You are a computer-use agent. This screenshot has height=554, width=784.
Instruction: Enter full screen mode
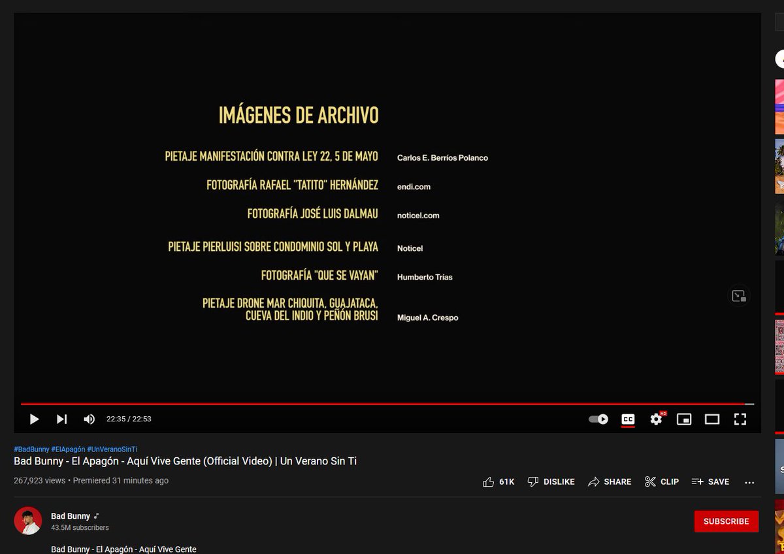pyautogui.click(x=740, y=419)
